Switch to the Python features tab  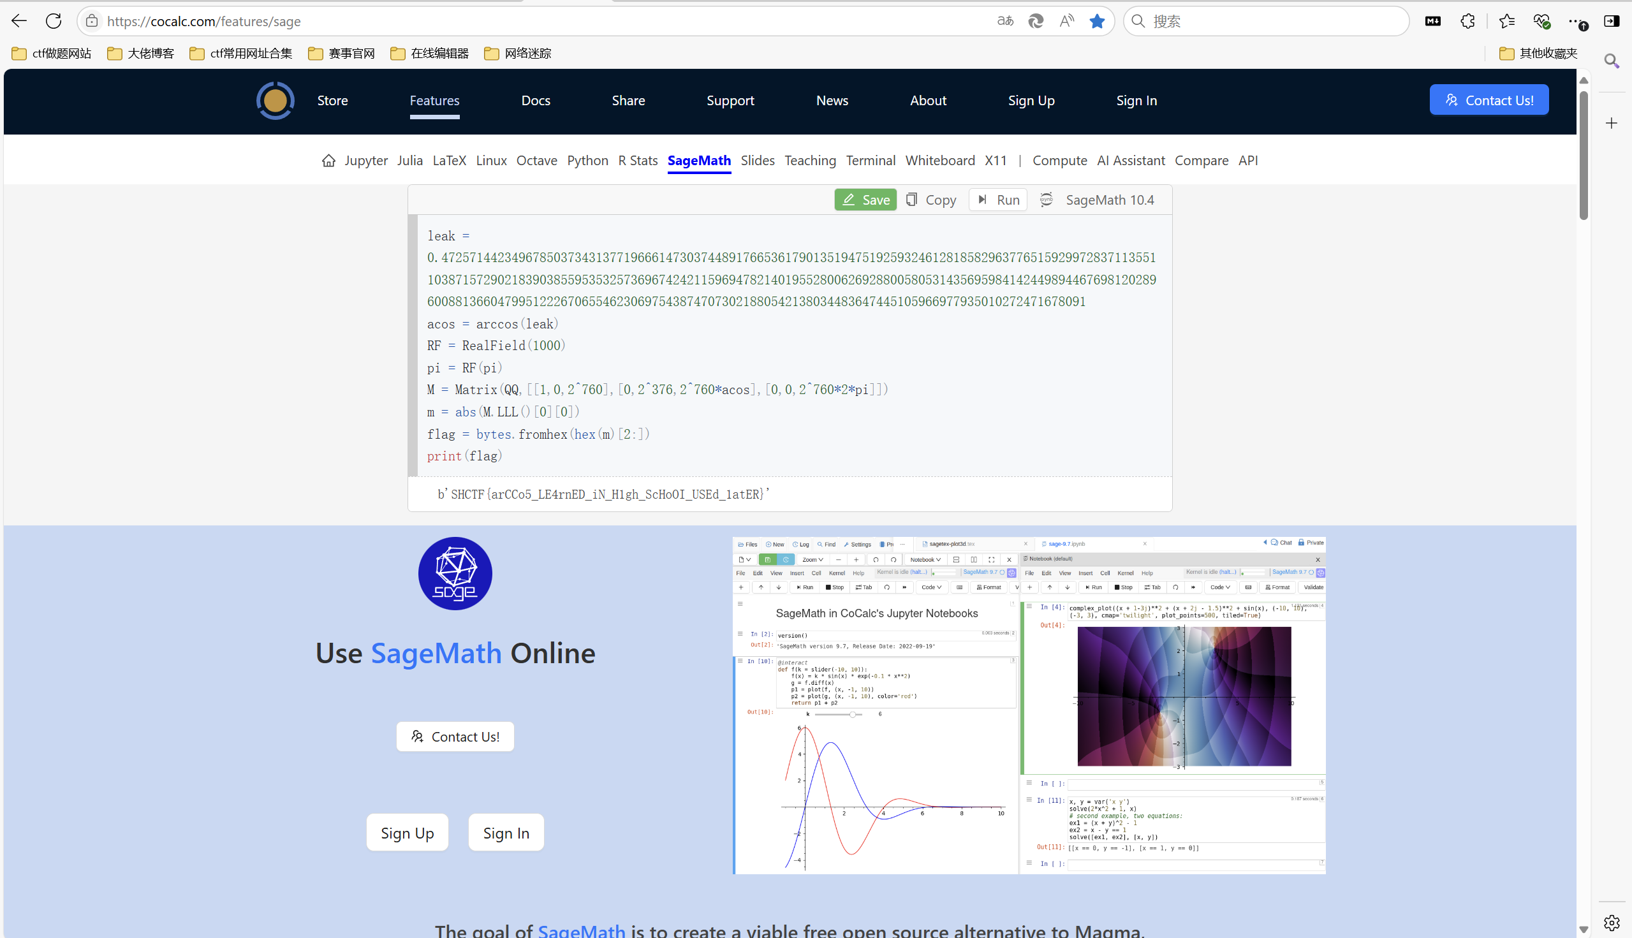(x=587, y=161)
